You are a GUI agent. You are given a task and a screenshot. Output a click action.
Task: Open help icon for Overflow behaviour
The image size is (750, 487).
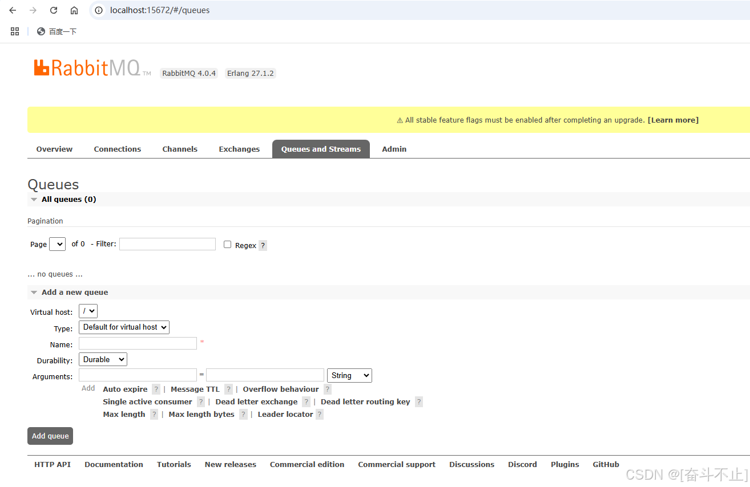coord(328,389)
